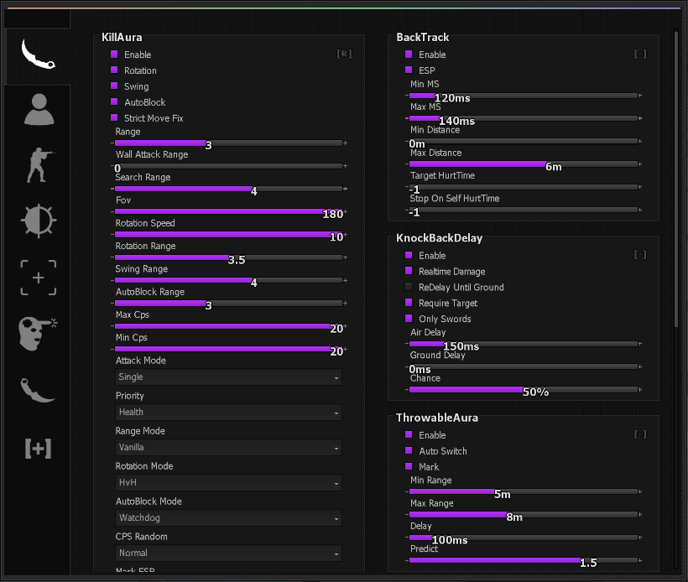Enable ReDelay Until Ground
The image size is (688, 582).
pos(409,287)
